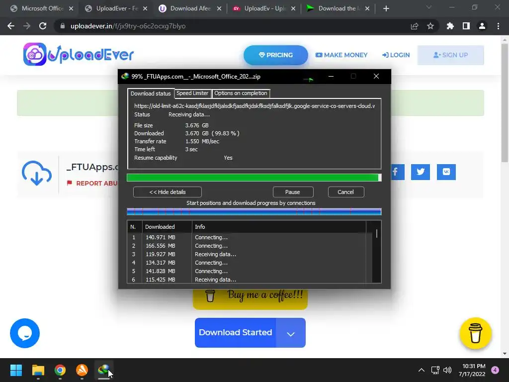Image resolution: width=509 pixels, height=382 pixels.
Task: Share on Twitter
Action: [420, 172]
